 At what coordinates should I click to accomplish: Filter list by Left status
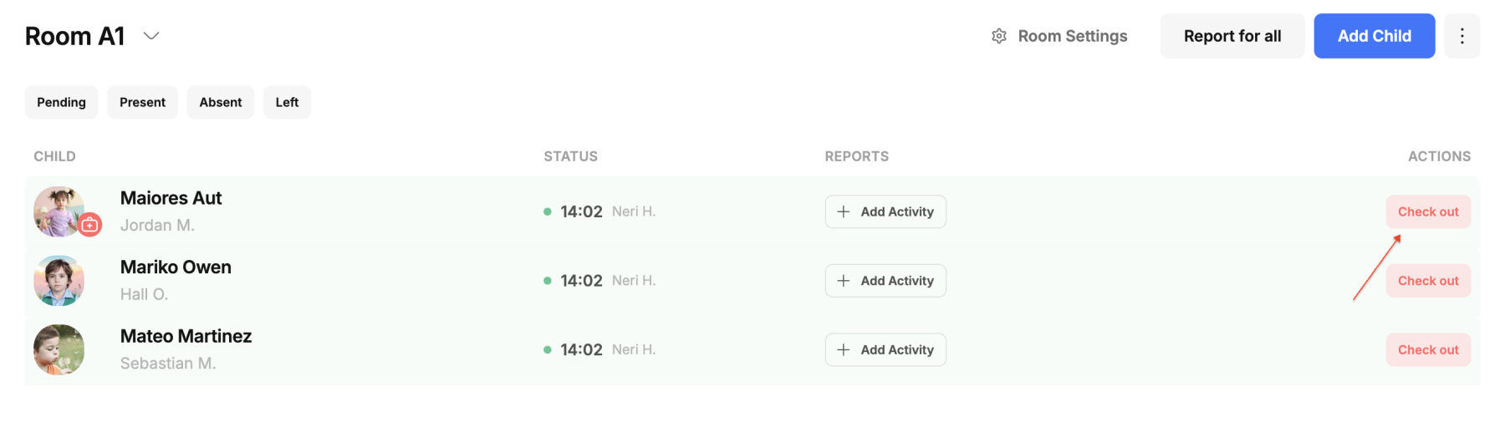287,102
